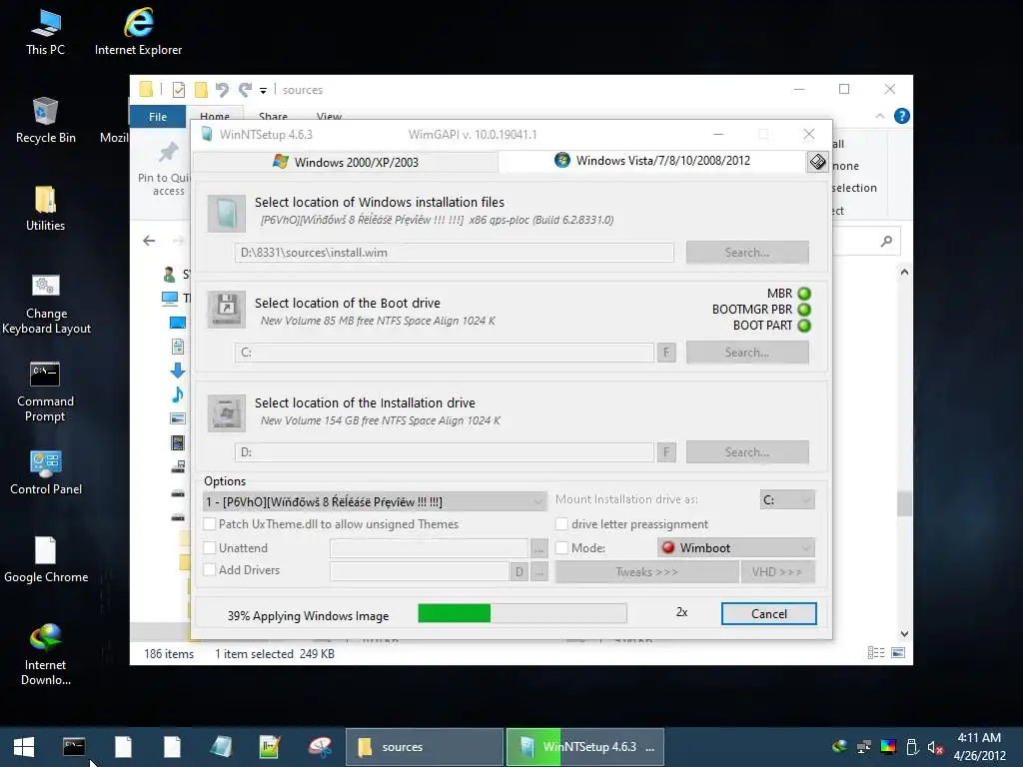This screenshot has height=767, width=1023.
Task: Collapse the Explorer ribbon chevron
Action: (879, 116)
